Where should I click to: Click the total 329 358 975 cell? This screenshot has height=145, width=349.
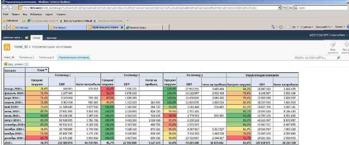[x=262, y=143]
